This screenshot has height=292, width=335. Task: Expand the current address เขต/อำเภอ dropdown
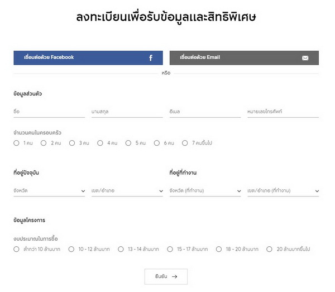coord(127,191)
